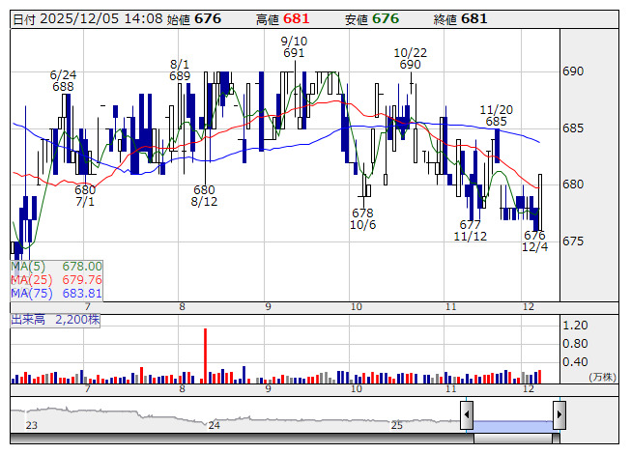
Task: Click the 680 8/12 low annotation
Action: tap(204, 196)
